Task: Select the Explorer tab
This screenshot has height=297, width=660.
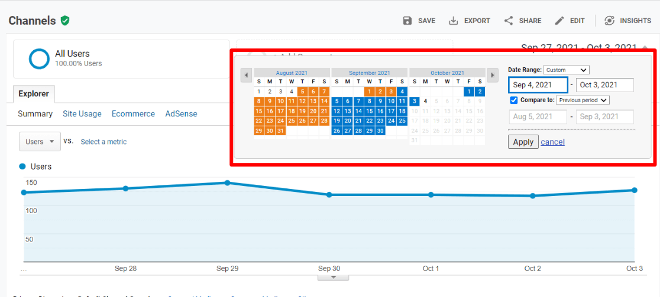Action: coord(34,94)
